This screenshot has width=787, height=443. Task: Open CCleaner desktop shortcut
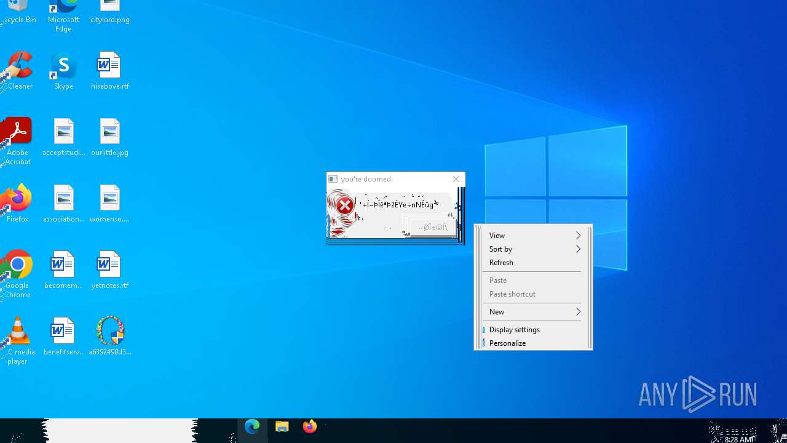point(17,71)
